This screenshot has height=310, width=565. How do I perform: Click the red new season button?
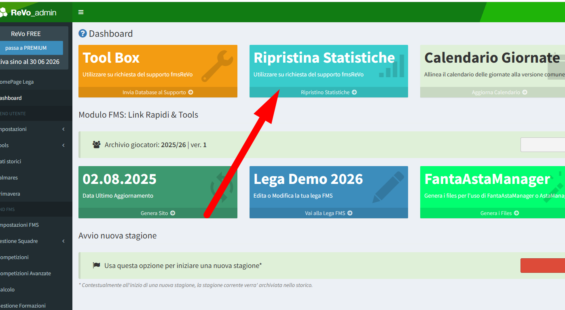pyautogui.click(x=542, y=266)
